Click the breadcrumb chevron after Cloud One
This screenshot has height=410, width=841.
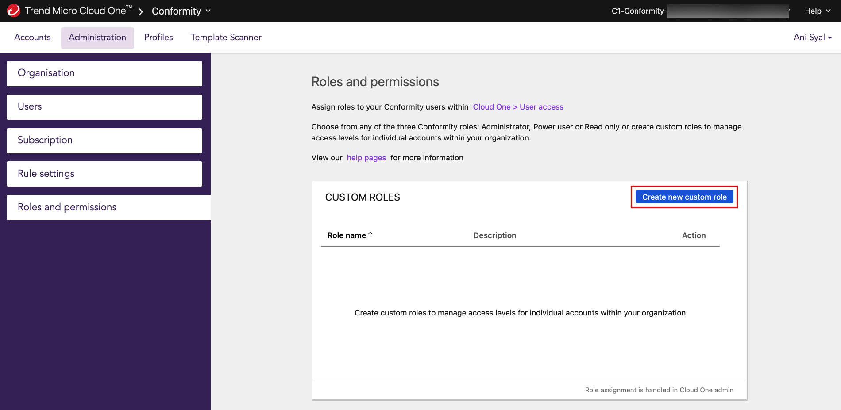click(141, 11)
